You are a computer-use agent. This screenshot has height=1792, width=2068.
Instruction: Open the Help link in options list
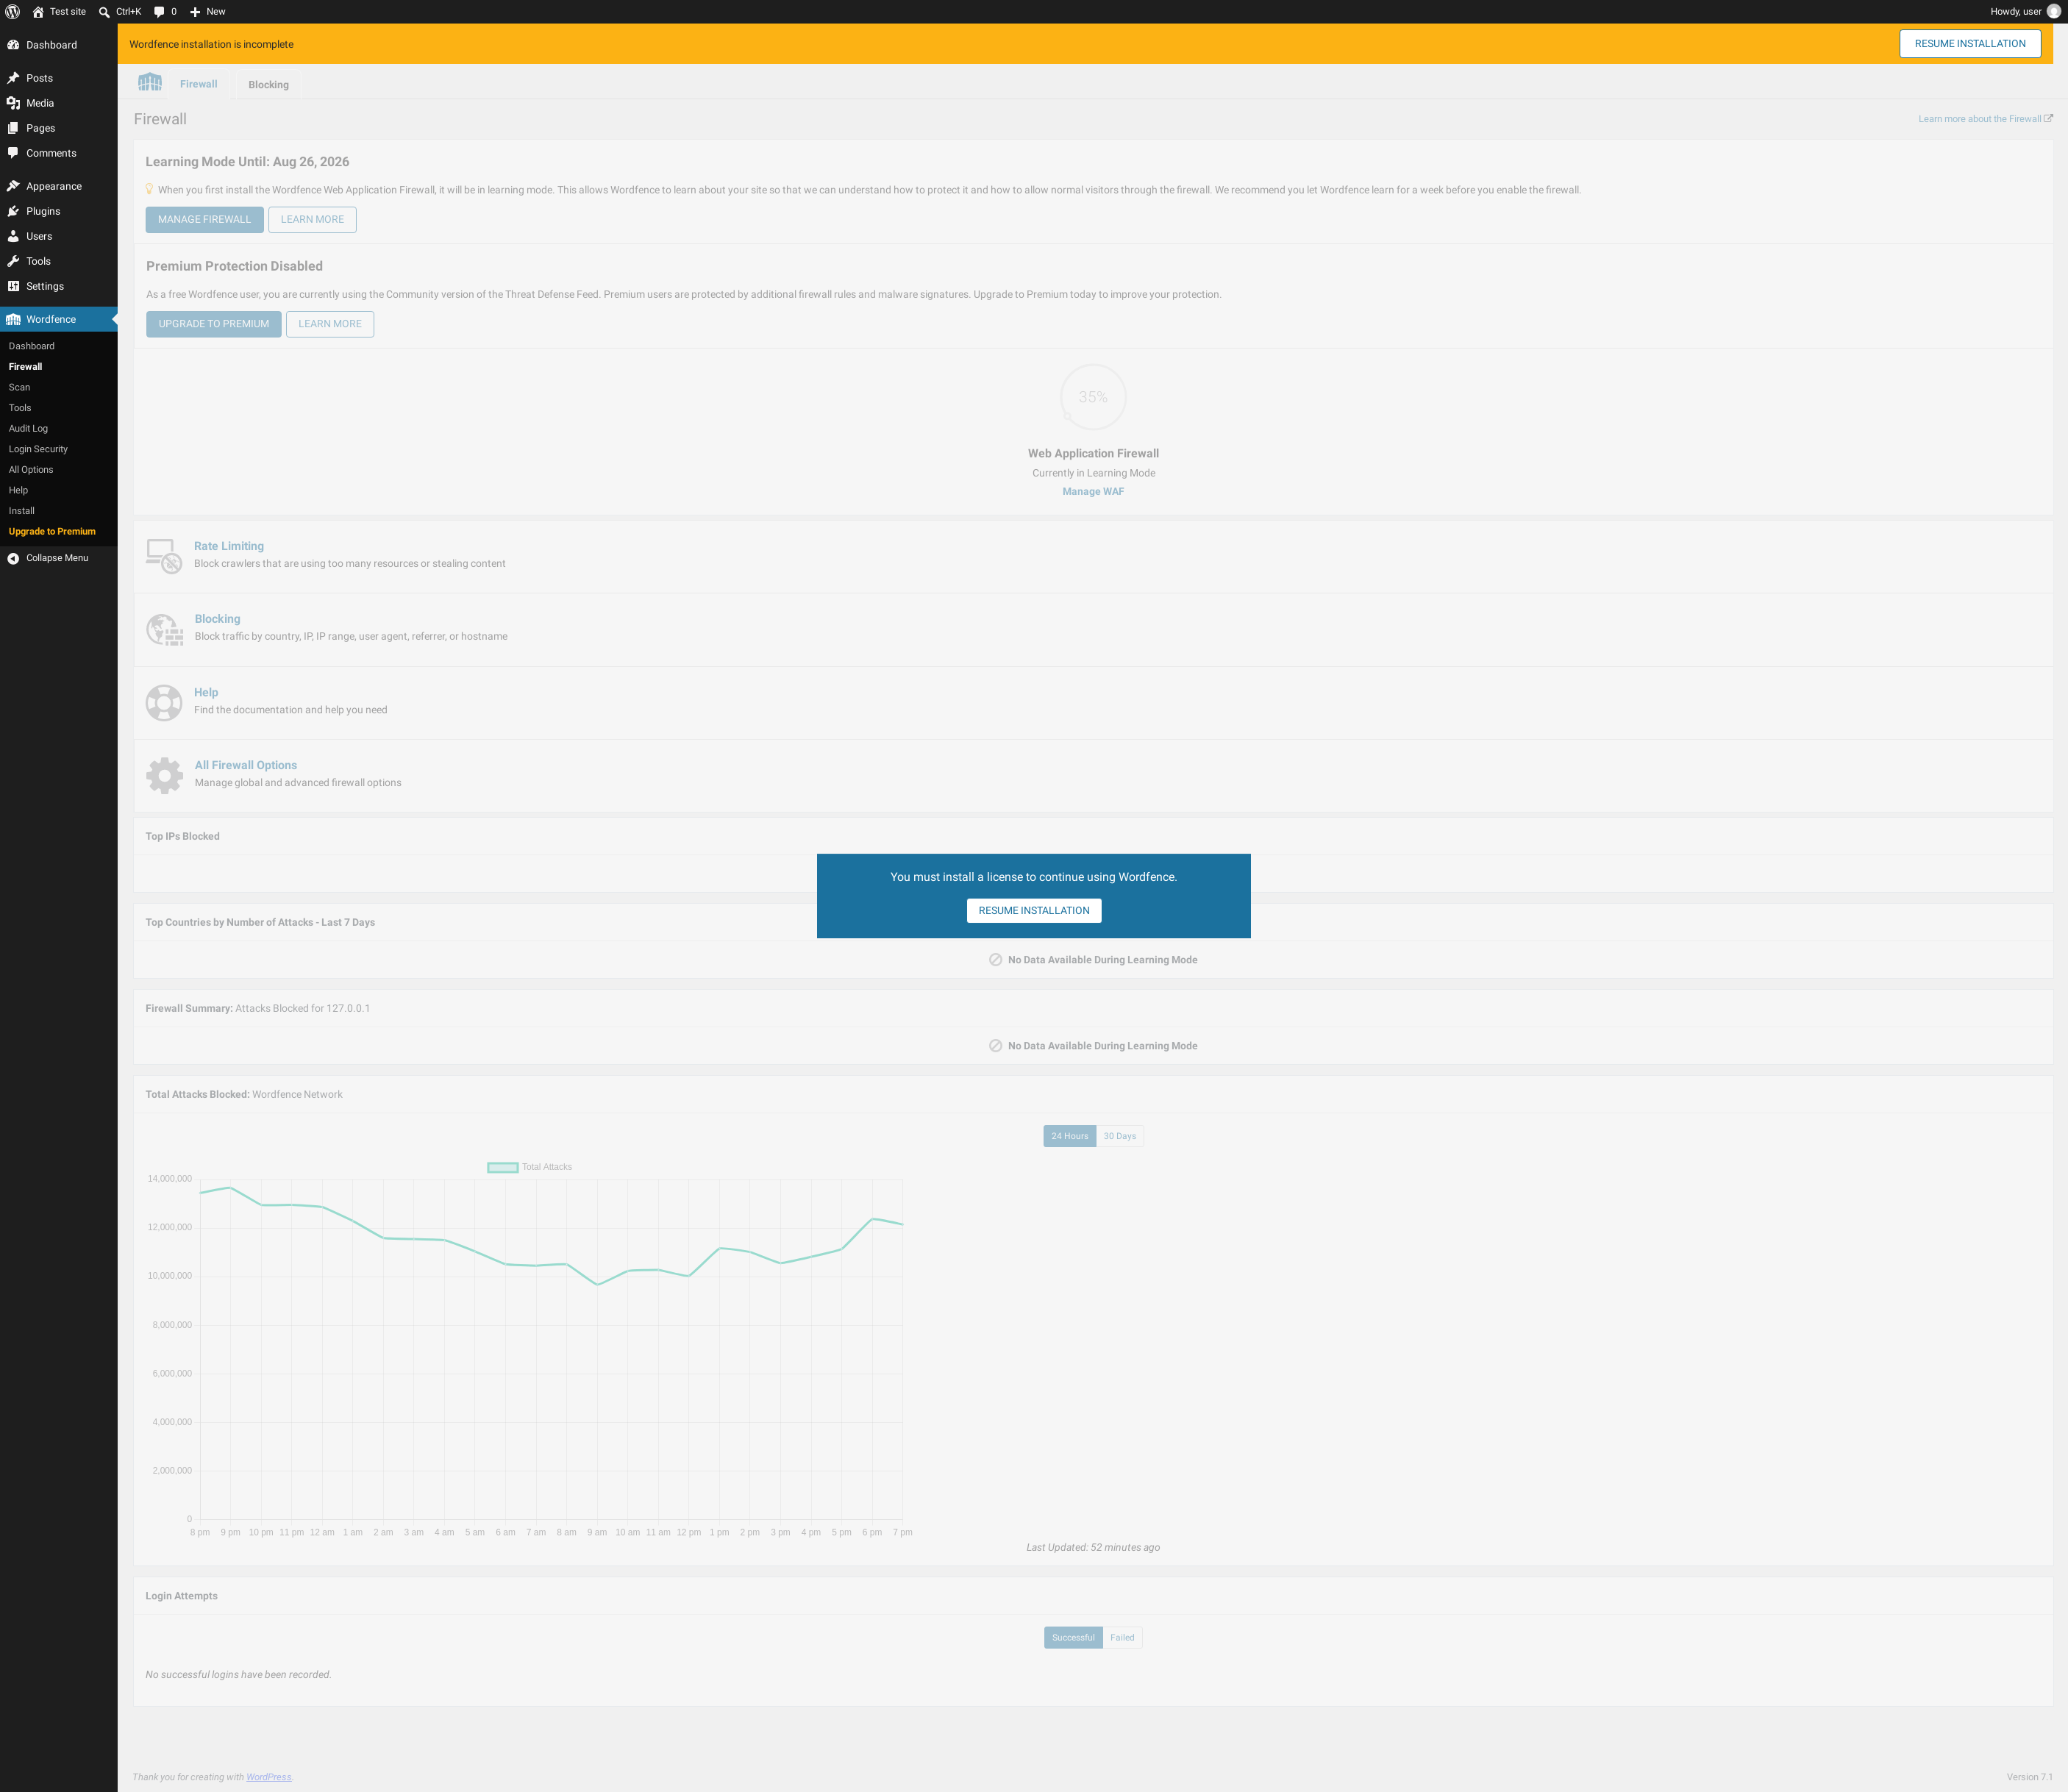click(x=206, y=692)
